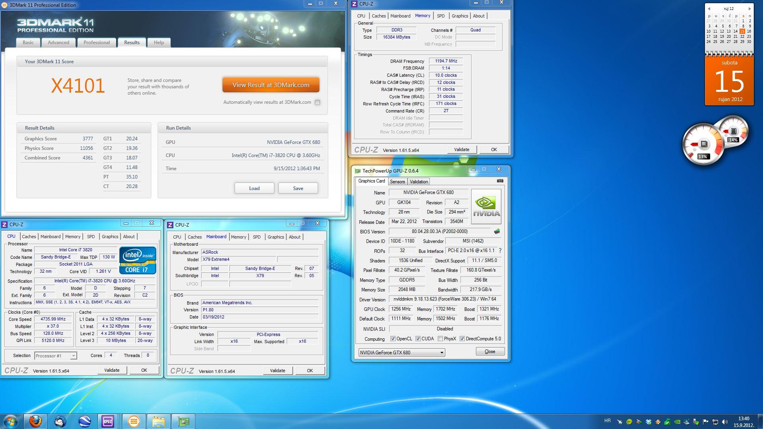Click the orange round taskbar icon
This screenshot has width=763, height=429.
click(134, 421)
